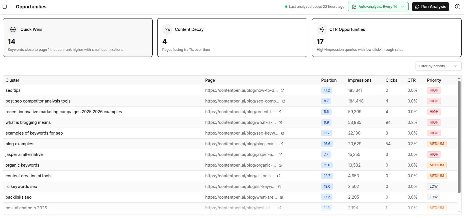Click the HIGH priority badge for seo tips

tap(434, 90)
